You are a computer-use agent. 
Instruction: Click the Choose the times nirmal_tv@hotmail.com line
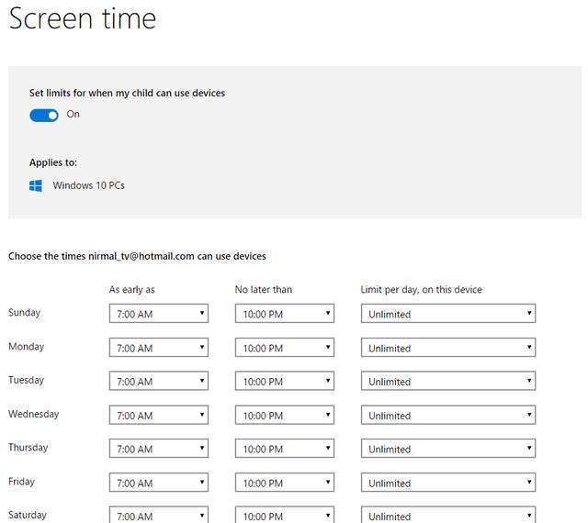tap(137, 256)
